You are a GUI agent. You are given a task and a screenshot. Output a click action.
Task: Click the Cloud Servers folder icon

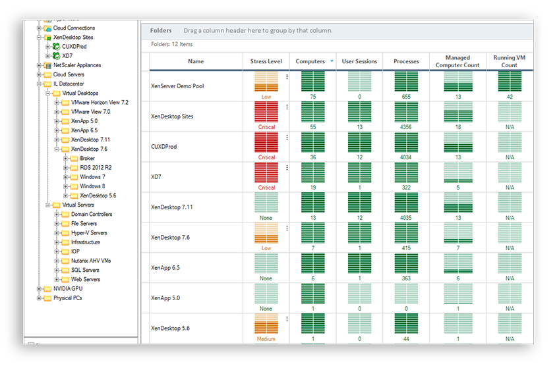click(x=47, y=74)
